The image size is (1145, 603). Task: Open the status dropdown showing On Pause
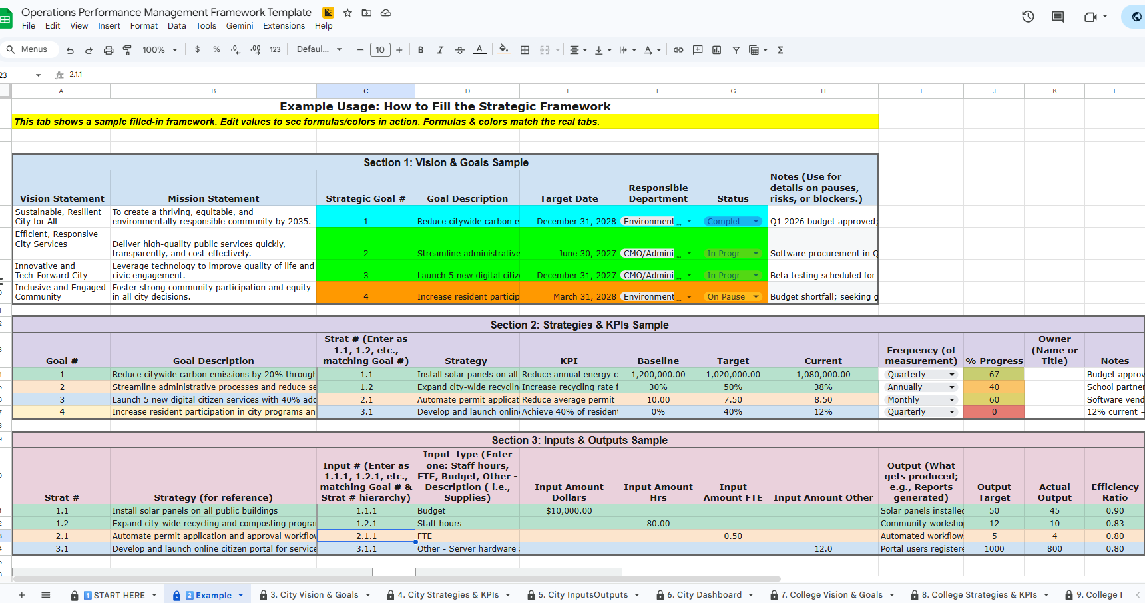tap(754, 296)
